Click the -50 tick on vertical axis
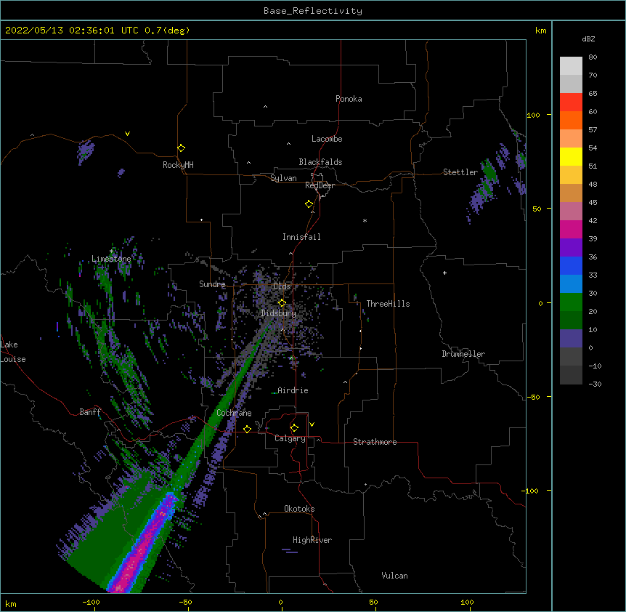The width and height of the screenshot is (626, 612). [x=533, y=397]
